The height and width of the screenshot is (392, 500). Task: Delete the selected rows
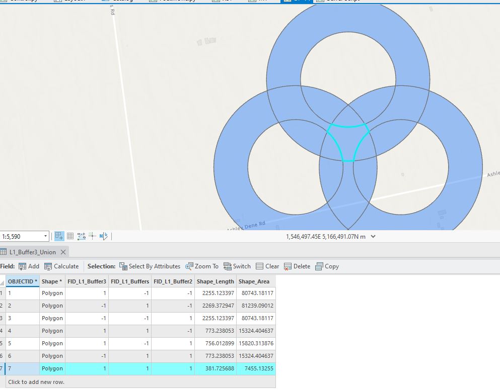click(x=297, y=266)
